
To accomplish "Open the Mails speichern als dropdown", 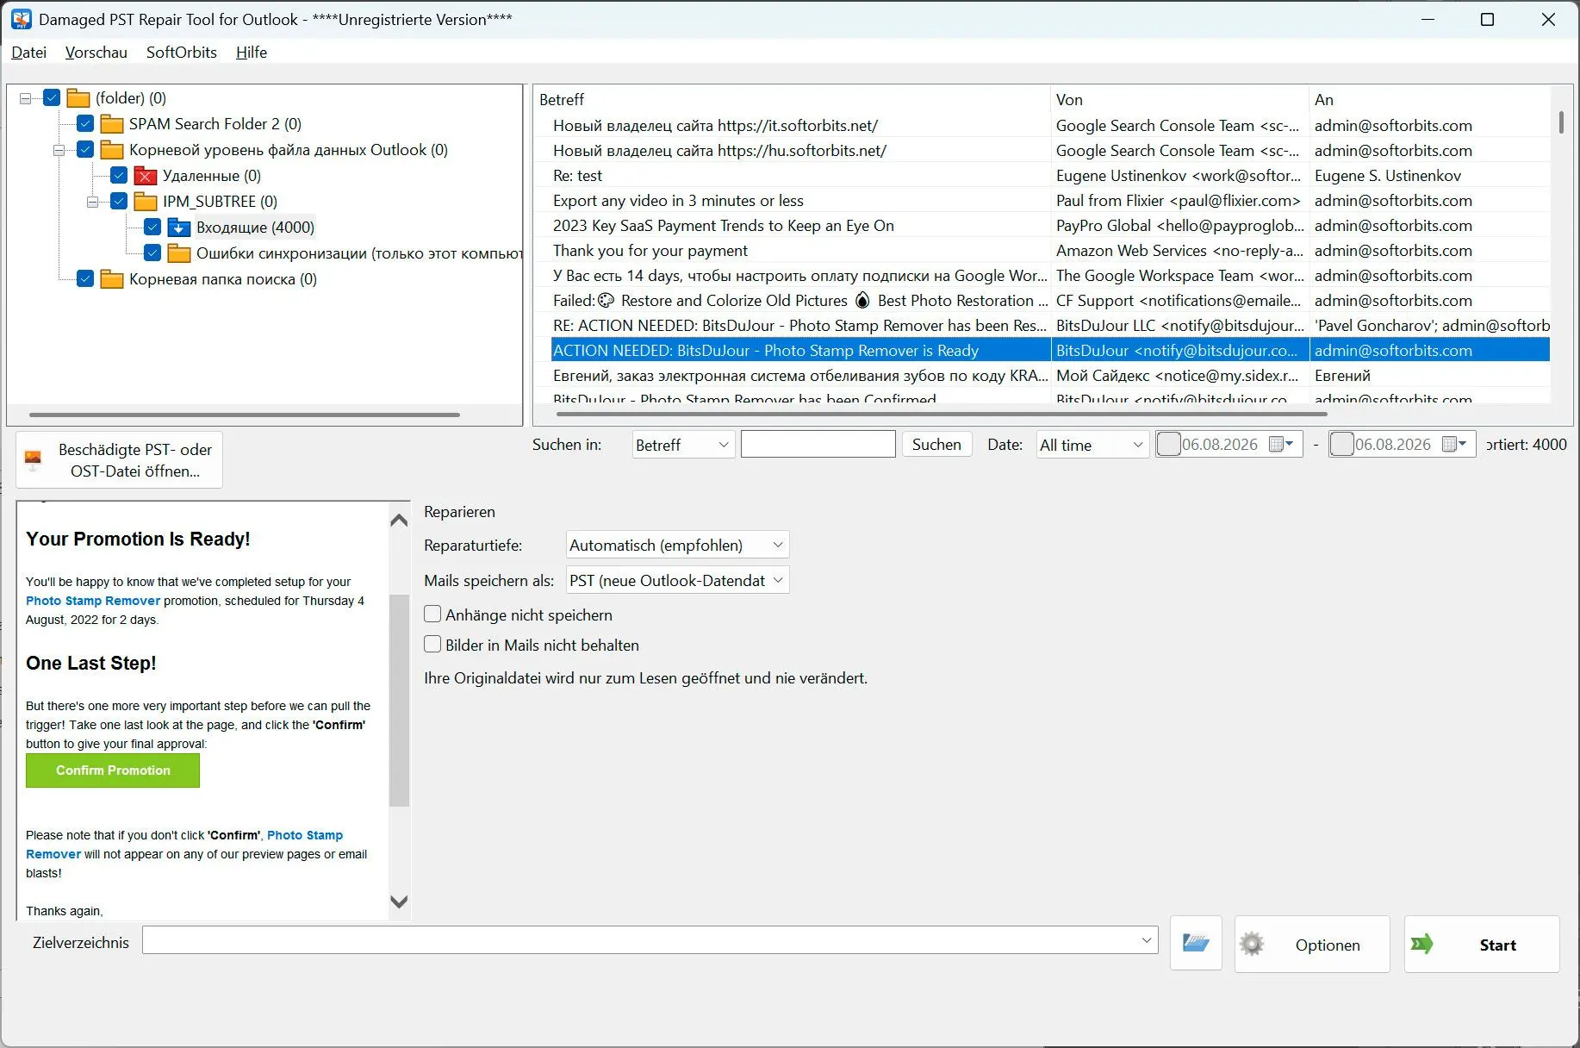I will pos(677,581).
